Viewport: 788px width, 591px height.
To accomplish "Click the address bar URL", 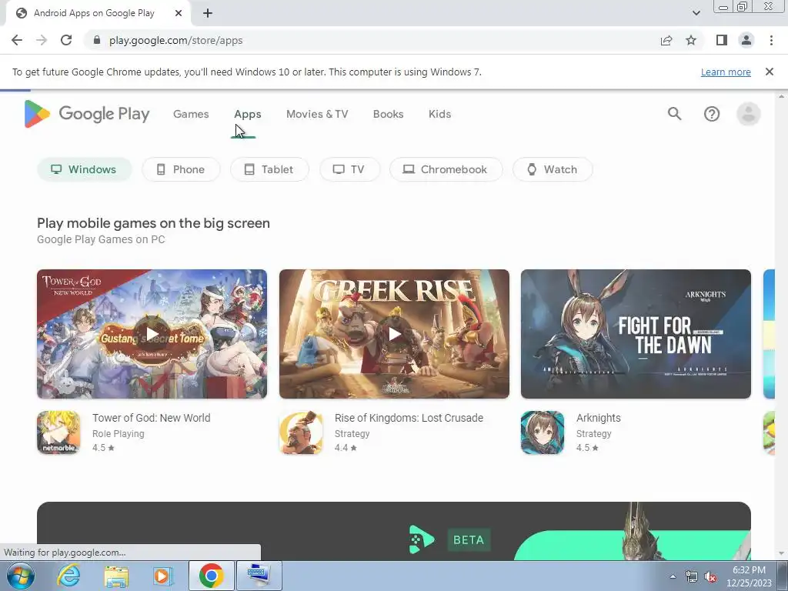I will point(176,40).
